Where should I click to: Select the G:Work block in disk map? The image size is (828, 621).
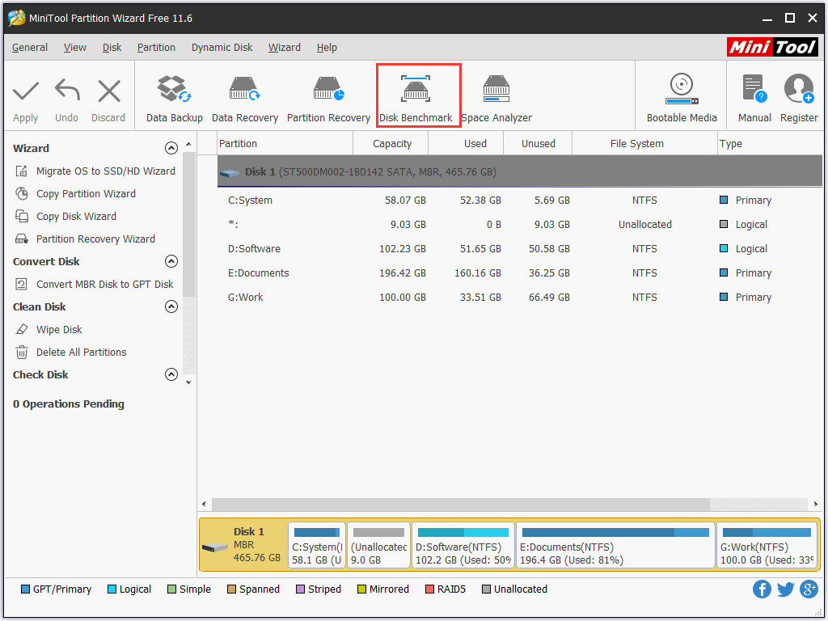[x=767, y=545]
